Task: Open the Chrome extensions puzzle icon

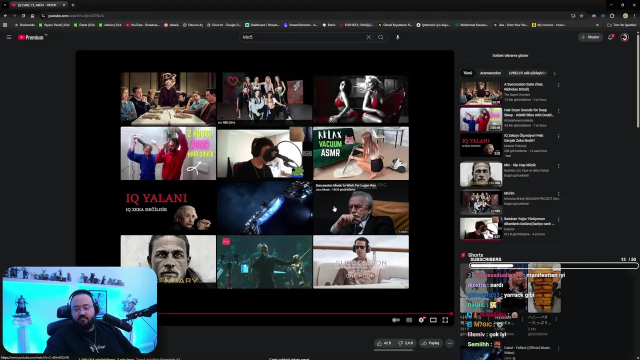Action: point(612,15)
